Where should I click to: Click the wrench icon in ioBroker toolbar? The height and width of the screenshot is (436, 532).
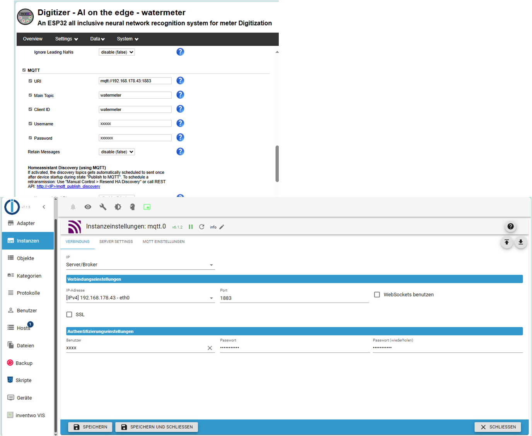[x=103, y=207]
